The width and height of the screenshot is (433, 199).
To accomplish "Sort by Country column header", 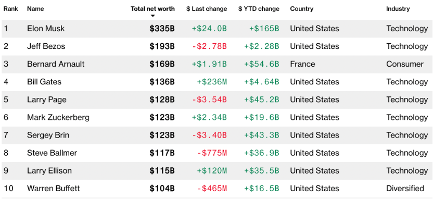I will (301, 8).
